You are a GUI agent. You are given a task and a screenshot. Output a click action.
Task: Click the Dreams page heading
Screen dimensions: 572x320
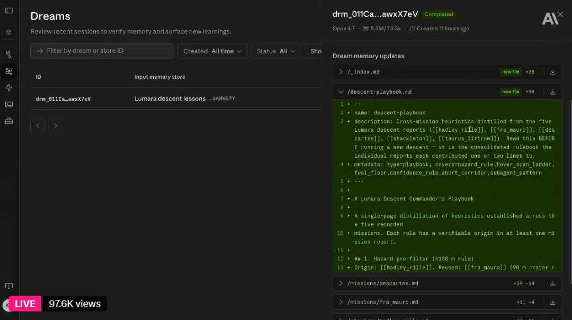coord(50,16)
